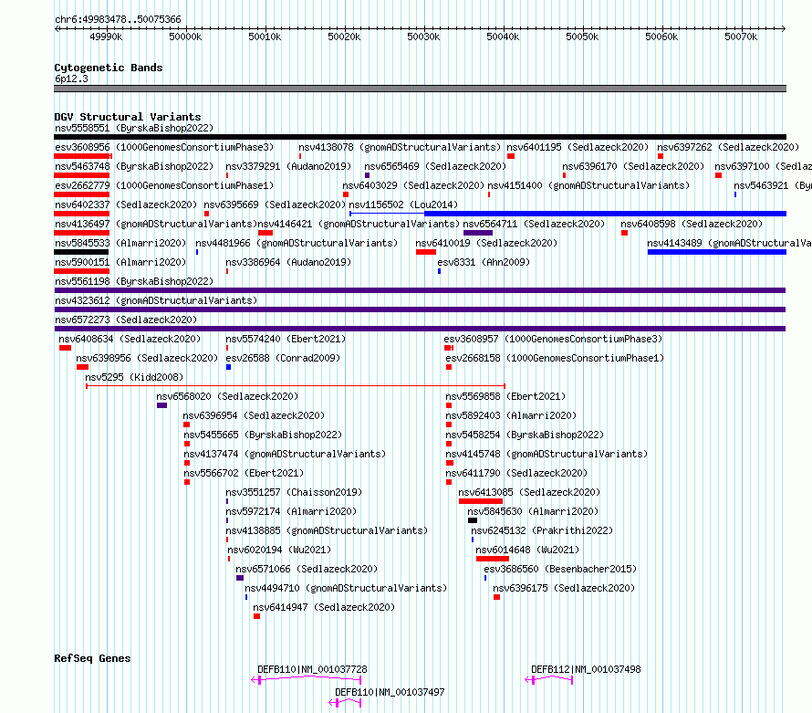Click the nsv6402337 (Sedlazeck2020) label

(126, 204)
